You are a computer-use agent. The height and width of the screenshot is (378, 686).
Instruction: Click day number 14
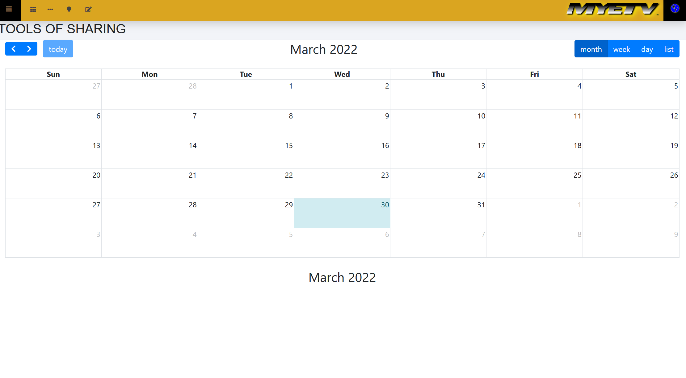193,146
